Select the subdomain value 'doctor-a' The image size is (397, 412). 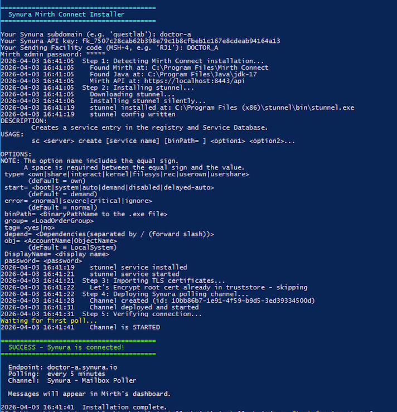[x=175, y=35]
